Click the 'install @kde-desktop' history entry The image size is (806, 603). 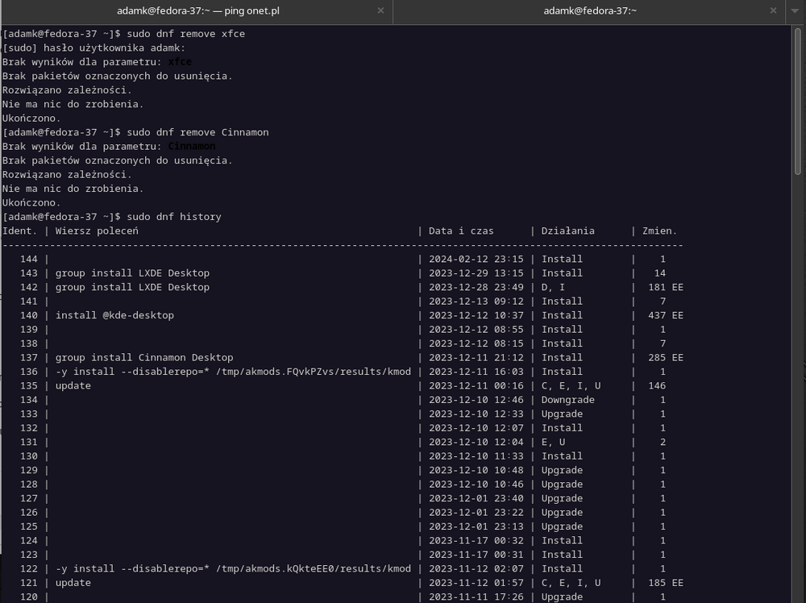pos(114,315)
